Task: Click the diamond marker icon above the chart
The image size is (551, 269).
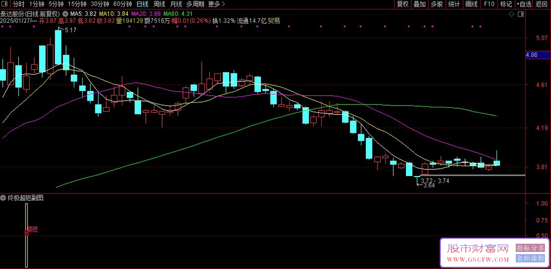Action: [511, 14]
